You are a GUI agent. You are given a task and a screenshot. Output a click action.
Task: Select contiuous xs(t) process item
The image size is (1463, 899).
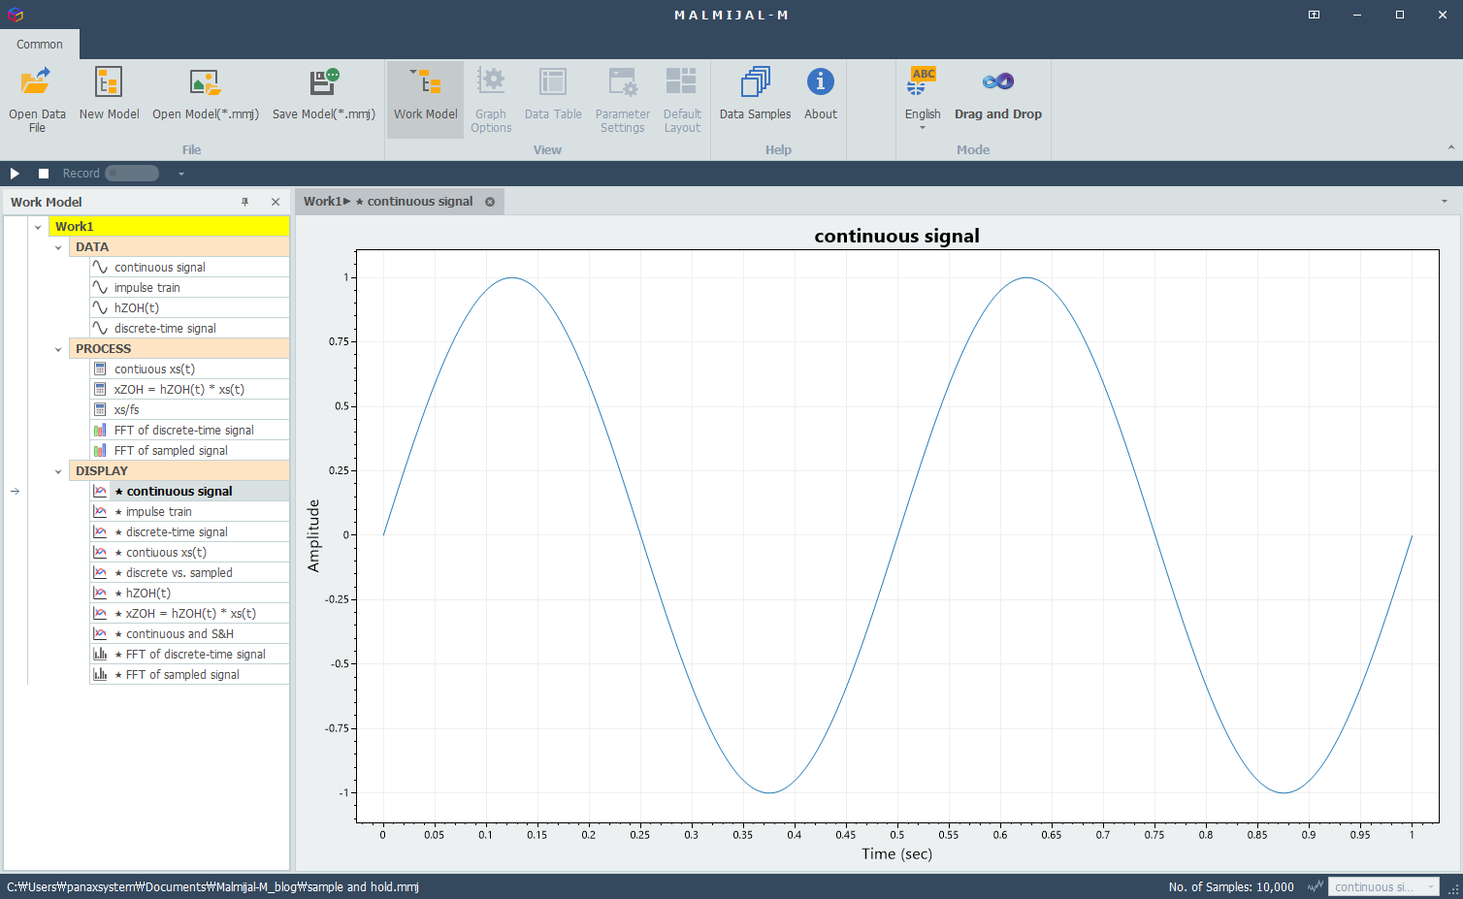coord(189,369)
